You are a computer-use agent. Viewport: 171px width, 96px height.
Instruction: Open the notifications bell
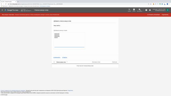coord(150,10)
